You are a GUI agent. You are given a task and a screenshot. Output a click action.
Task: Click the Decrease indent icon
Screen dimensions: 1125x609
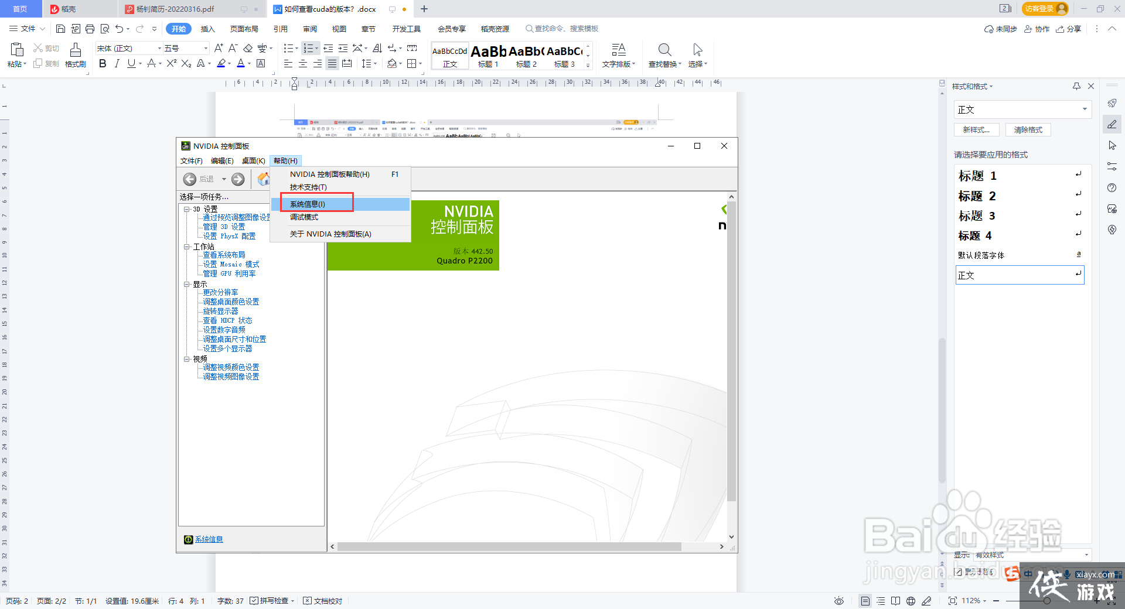point(328,48)
